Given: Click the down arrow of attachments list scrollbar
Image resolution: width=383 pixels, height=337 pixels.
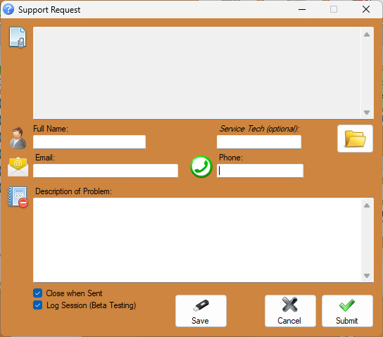Looking at the screenshot, I should [x=367, y=113].
